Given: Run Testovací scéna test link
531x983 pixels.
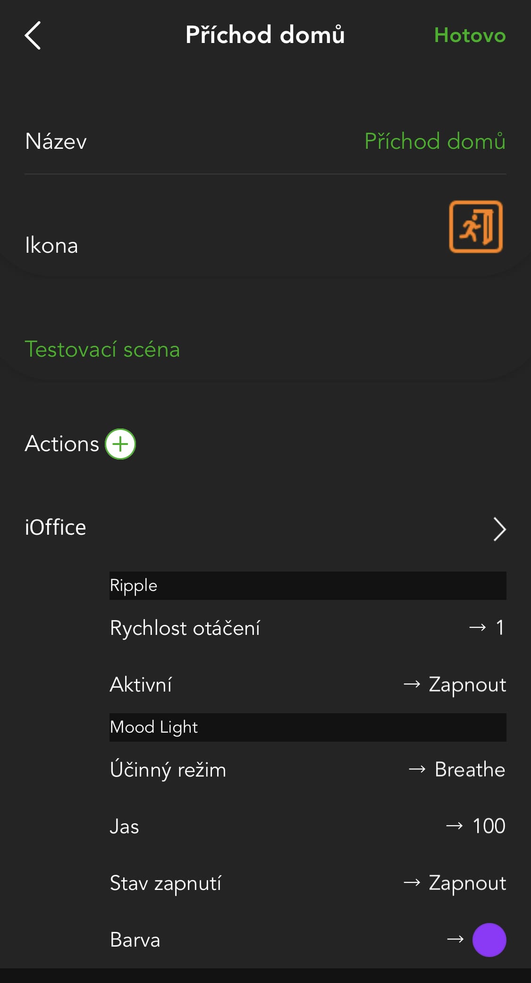Looking at the screenshot, I should 102,350.
